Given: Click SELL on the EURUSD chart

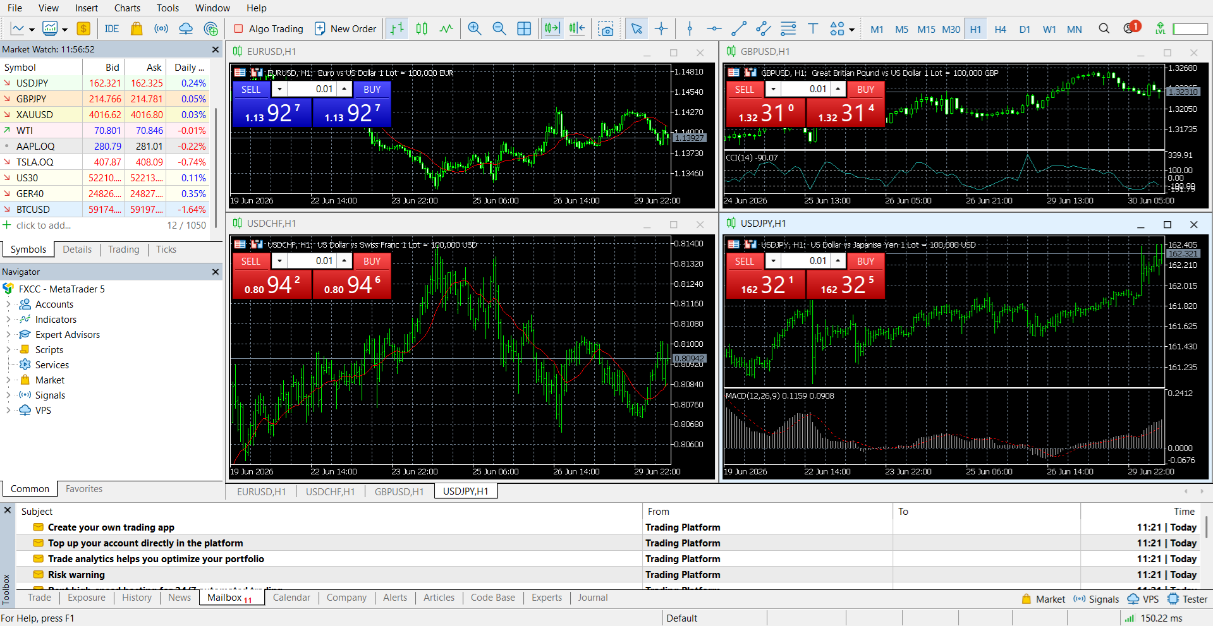Looking at the screenshot, I should (x=251, y=90).
